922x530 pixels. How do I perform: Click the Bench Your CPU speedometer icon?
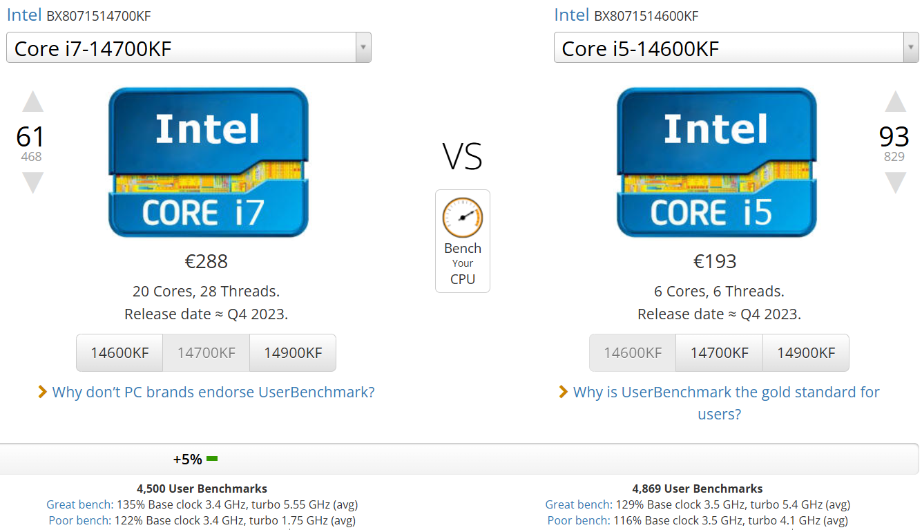[x=462, y=217]
